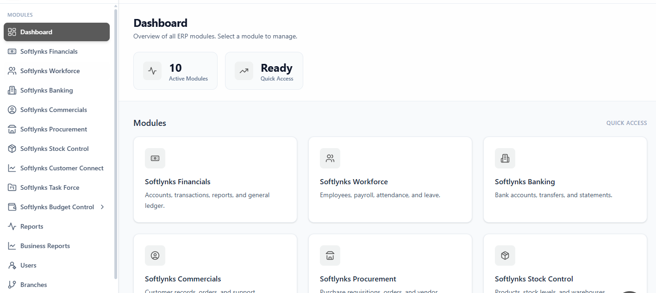This screenshot has height=293, width=656.
Task: Click the Softlynks Stock Control box icon in sidebar
Action: click(12, 149)
